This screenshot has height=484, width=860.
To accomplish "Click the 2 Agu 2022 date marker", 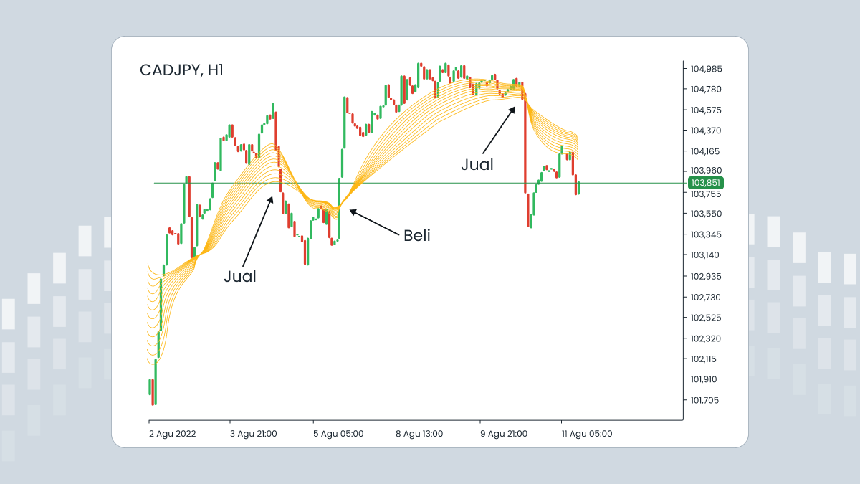I will (x=172, y=434).
